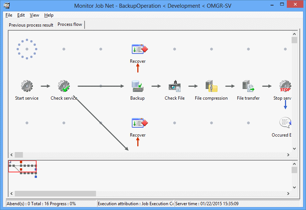306x210 pixels.
Task: Click the dotted circle start node
Action: pos(27,49)
